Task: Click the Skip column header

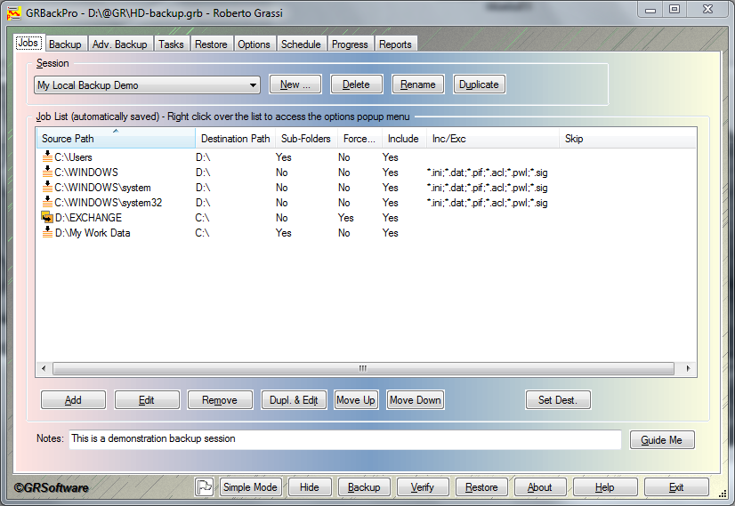Action: click(627, 138)
